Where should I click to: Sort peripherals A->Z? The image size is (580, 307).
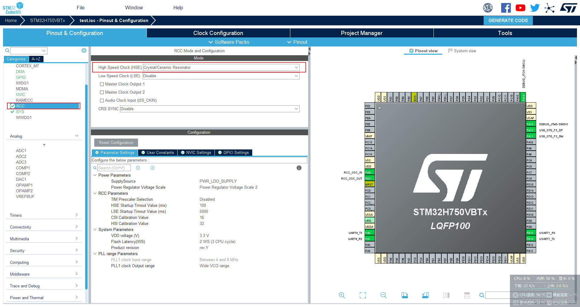[36, 59]
